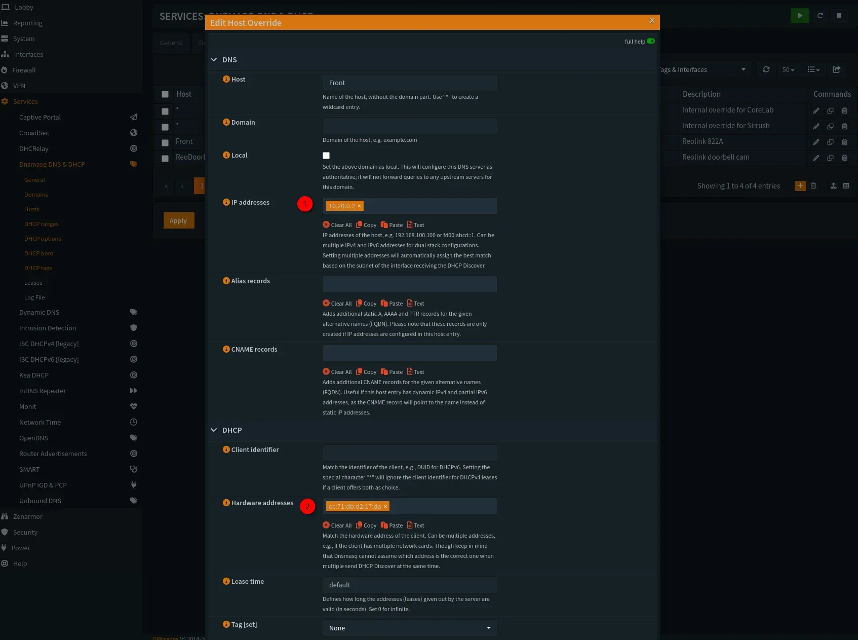
Task: Open Captive Portal in the sidebar
Action: pyautogui.click(x=40, y=117)
